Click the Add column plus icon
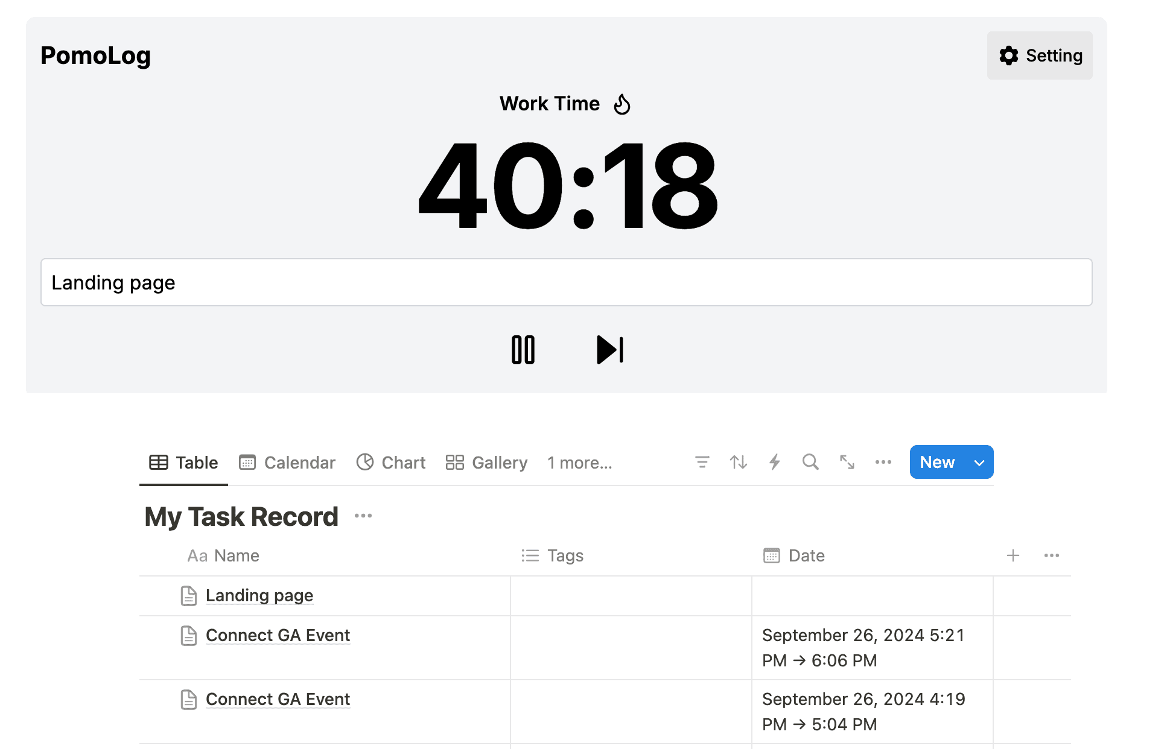 (x=1013, y=555)
